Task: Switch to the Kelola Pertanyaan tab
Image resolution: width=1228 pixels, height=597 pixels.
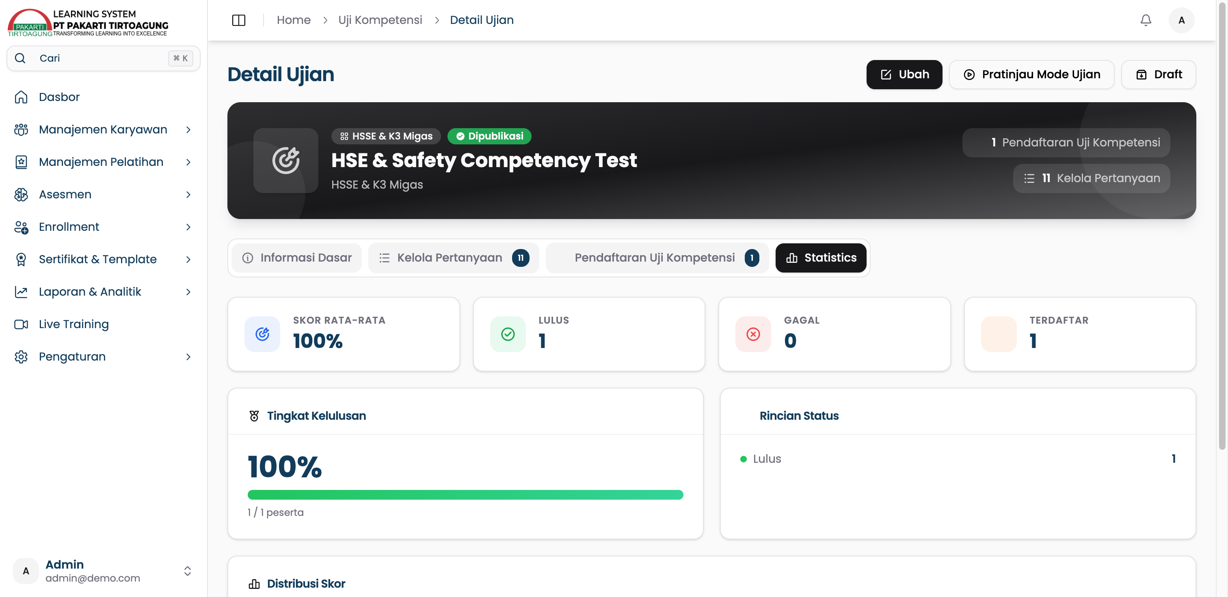Action: [x=453, y=258]
